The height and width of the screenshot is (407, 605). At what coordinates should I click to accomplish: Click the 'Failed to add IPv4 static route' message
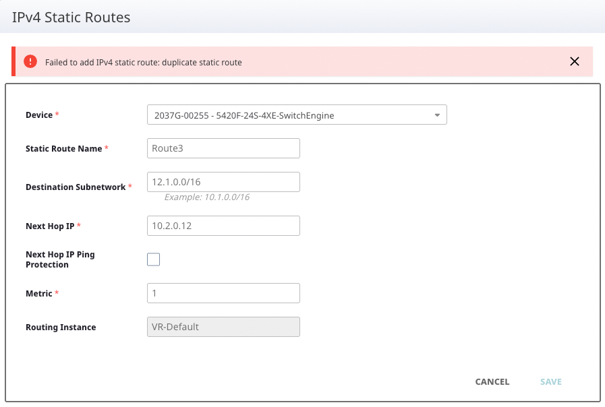pyautogui.click(x=143, y=62)
